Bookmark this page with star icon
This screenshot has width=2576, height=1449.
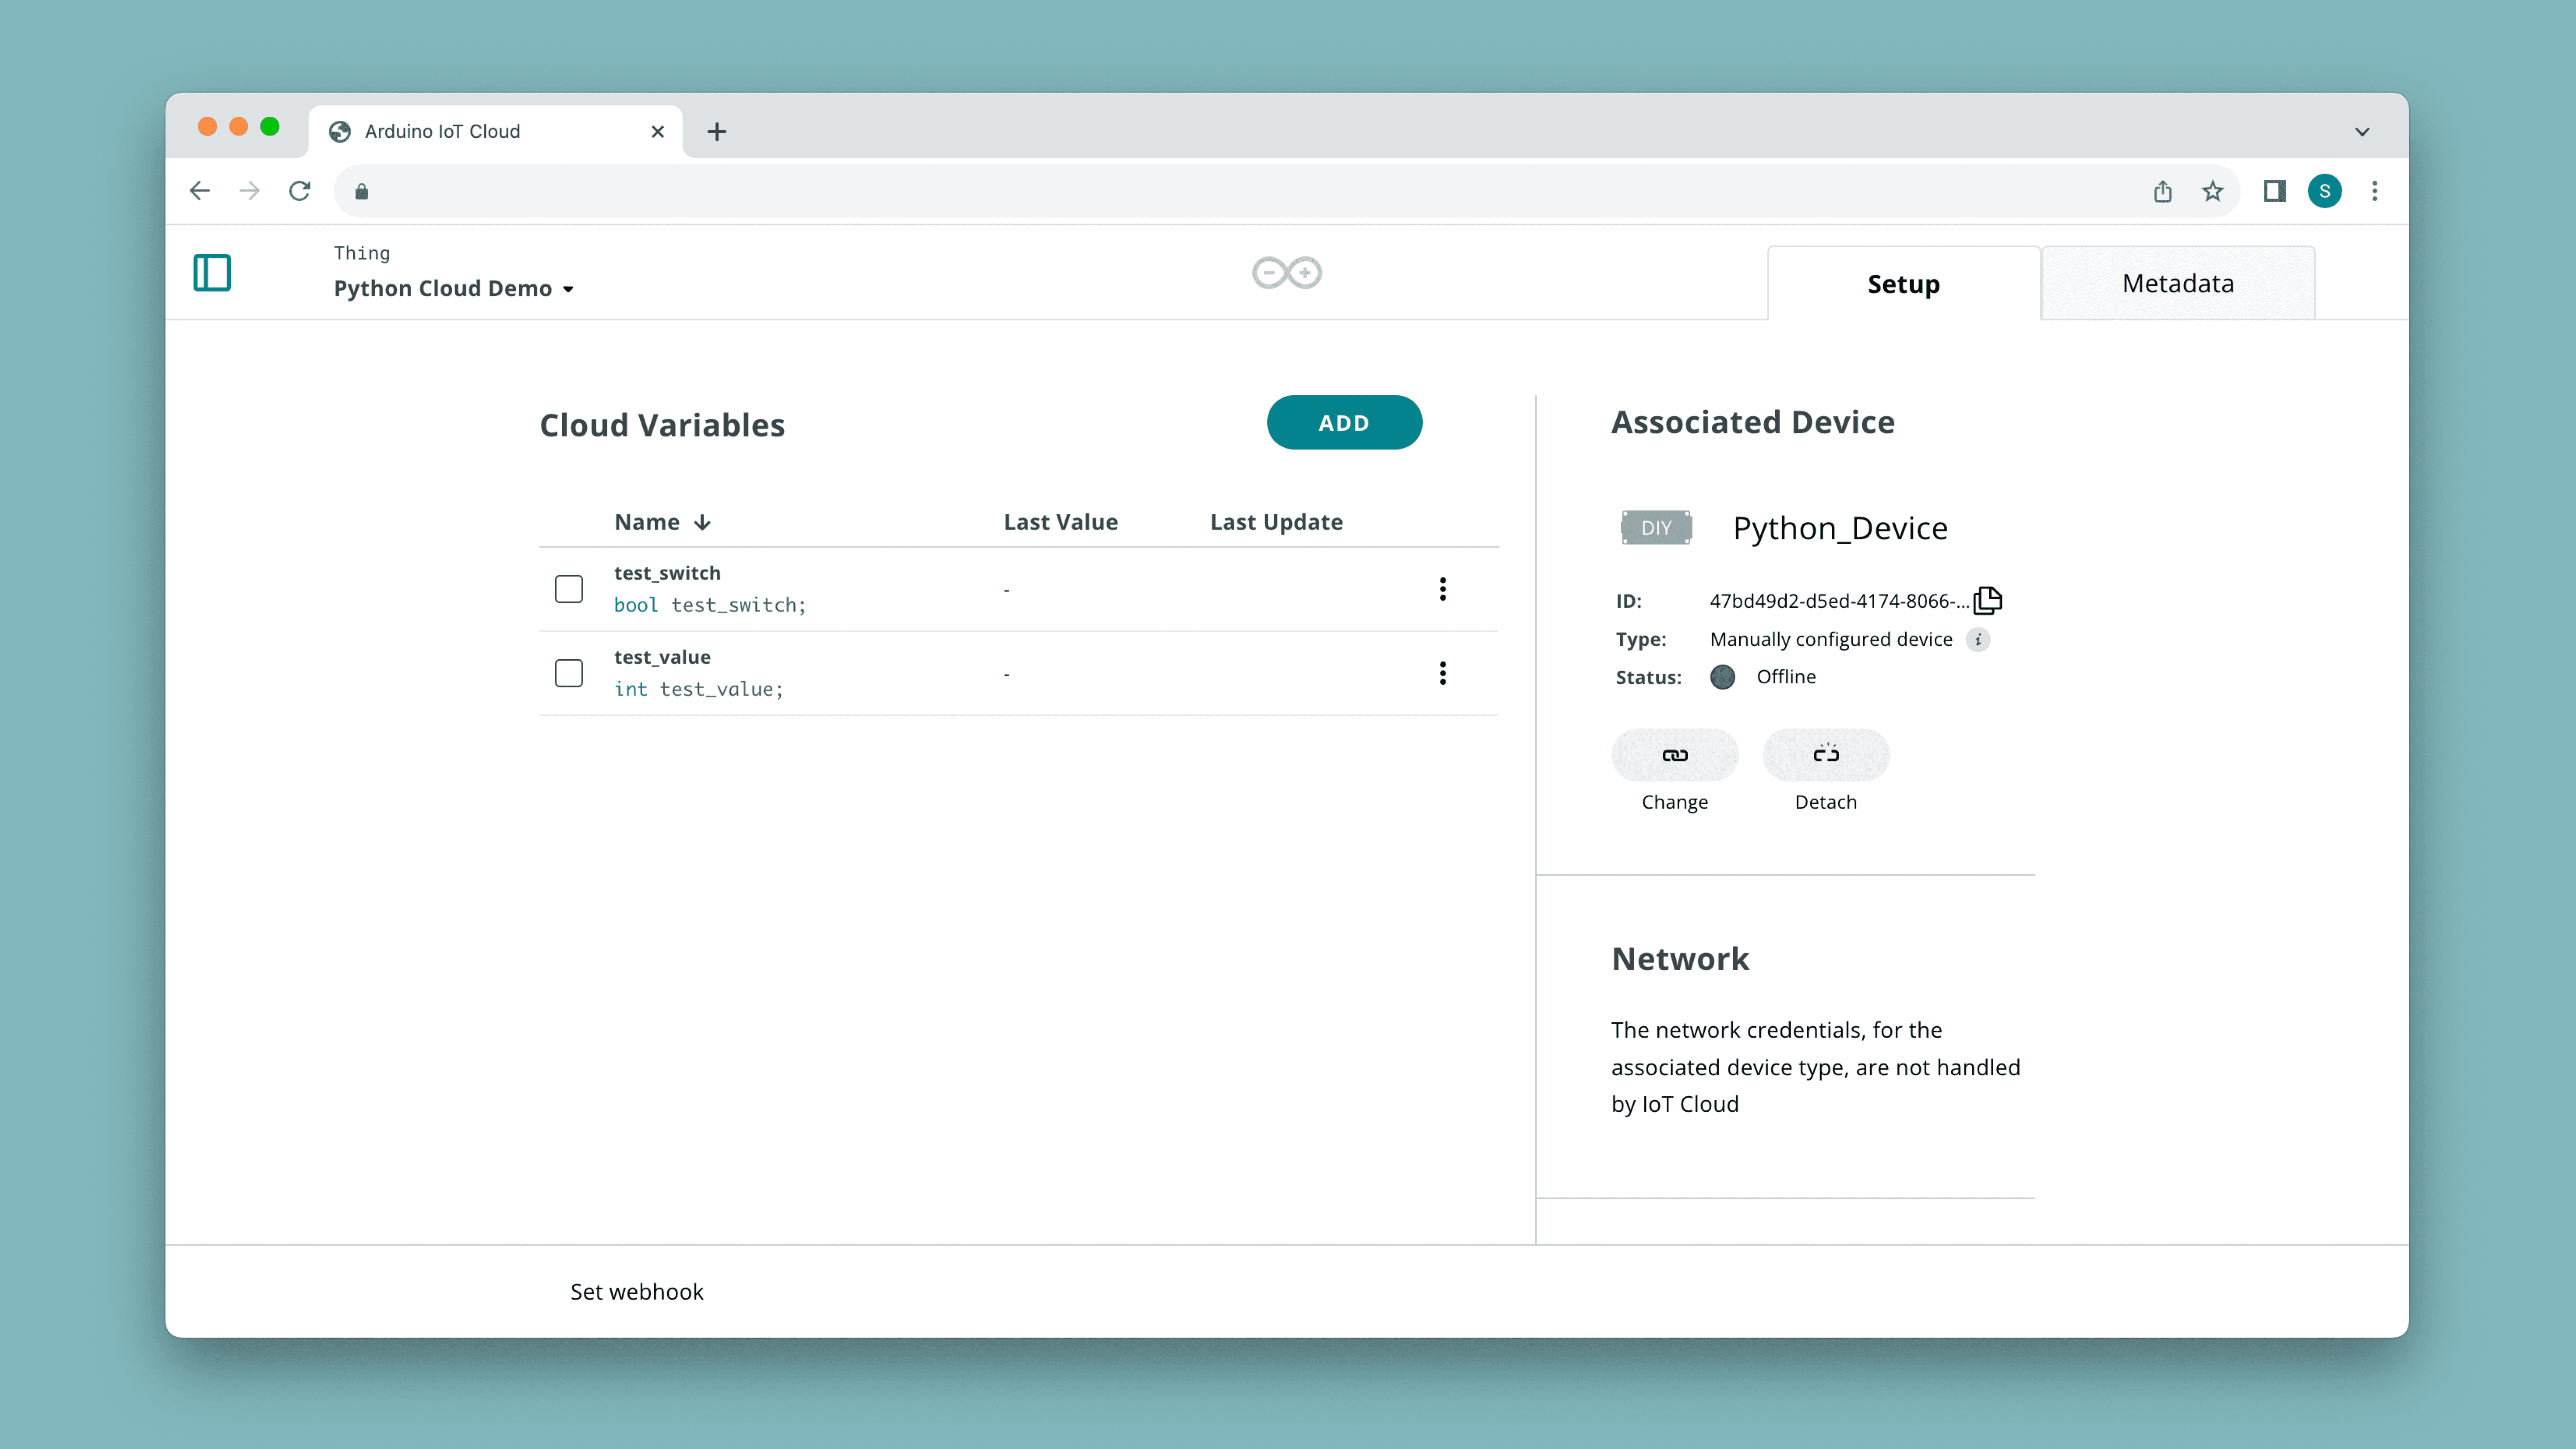[2212, 191]
